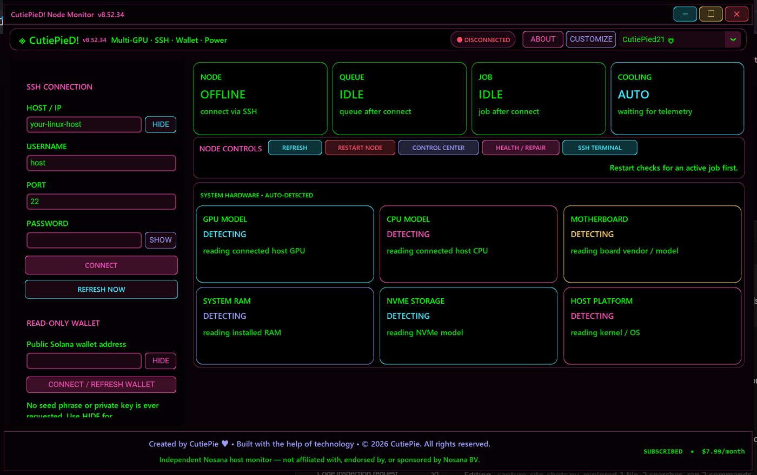Close the Node Monitor window

click(x=736, y=14)
